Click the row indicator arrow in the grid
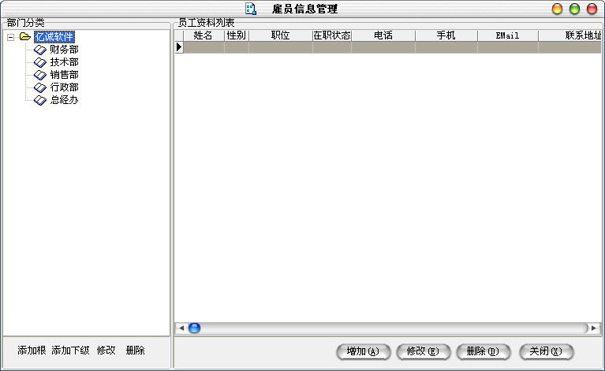Viewport: 605px width, 371px height. point(178,47)
